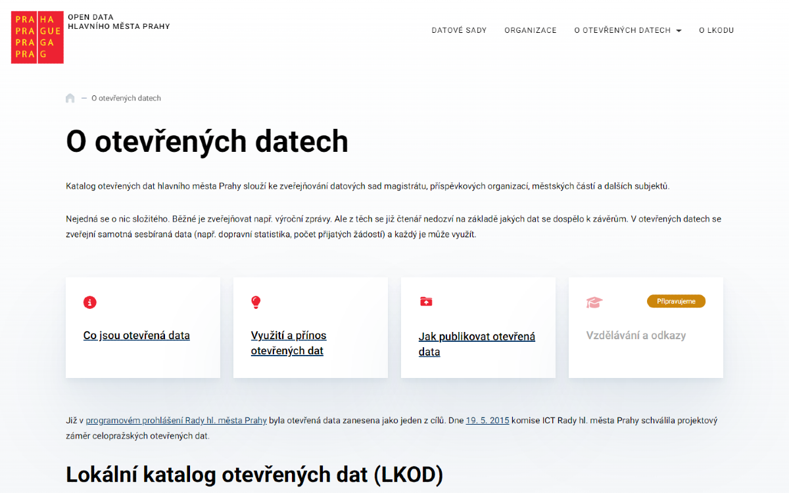Open the 19. 5. 2015 date link
Image resolution: width=789 pixels, height=493 pixels.
(487, 420)
